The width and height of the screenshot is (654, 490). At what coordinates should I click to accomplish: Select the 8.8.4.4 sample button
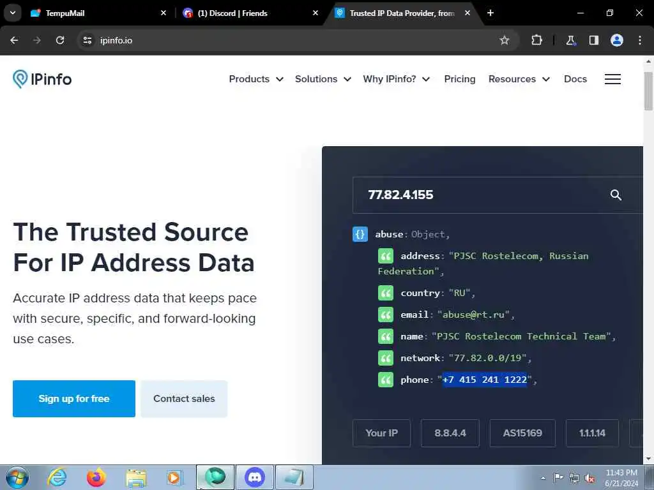[x=450, y=433]
